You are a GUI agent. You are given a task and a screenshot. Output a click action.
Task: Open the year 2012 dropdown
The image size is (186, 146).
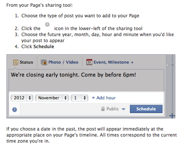(x=22, y=98)
